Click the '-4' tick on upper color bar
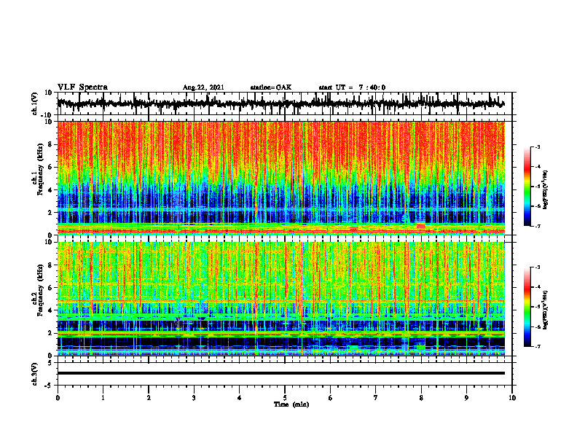 click(538, 167)
